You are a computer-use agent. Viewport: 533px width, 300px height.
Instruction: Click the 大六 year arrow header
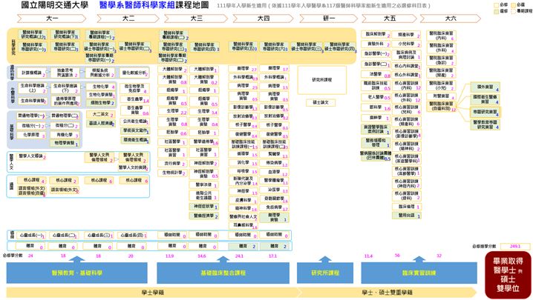coord(451,19)
